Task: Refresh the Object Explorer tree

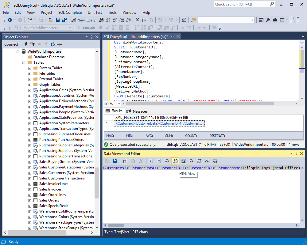Action: click(52, 44)
